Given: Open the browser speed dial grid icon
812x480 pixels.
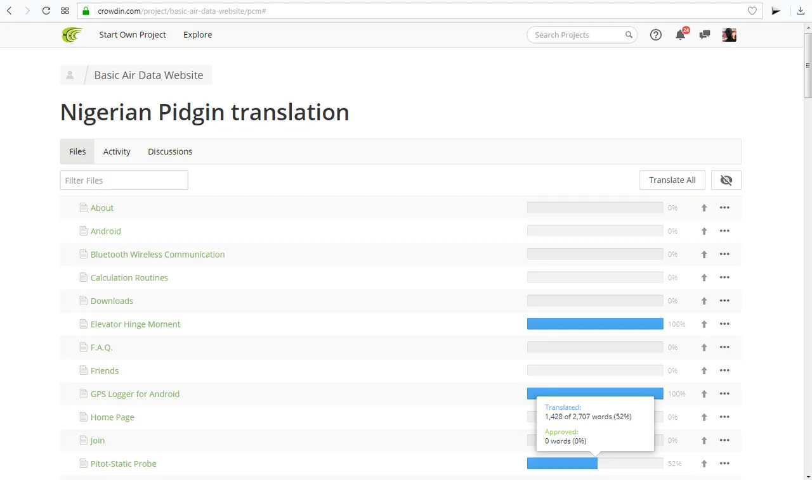Looking at the screenshot, I should [x=65, y=11].
